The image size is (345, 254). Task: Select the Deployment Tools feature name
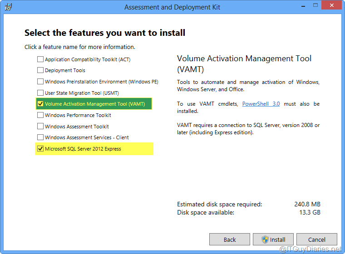click(65, 71)
